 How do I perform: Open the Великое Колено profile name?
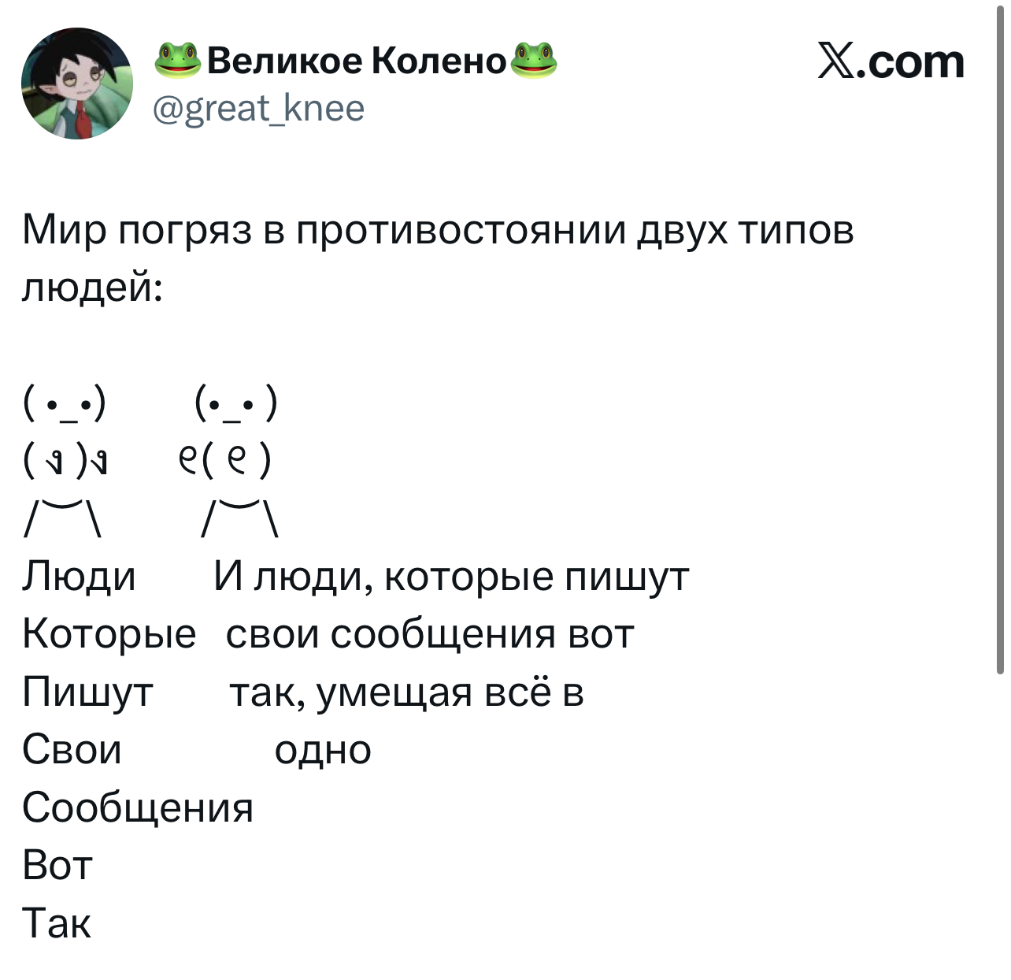pyautogui.click(x=357, y=61)
